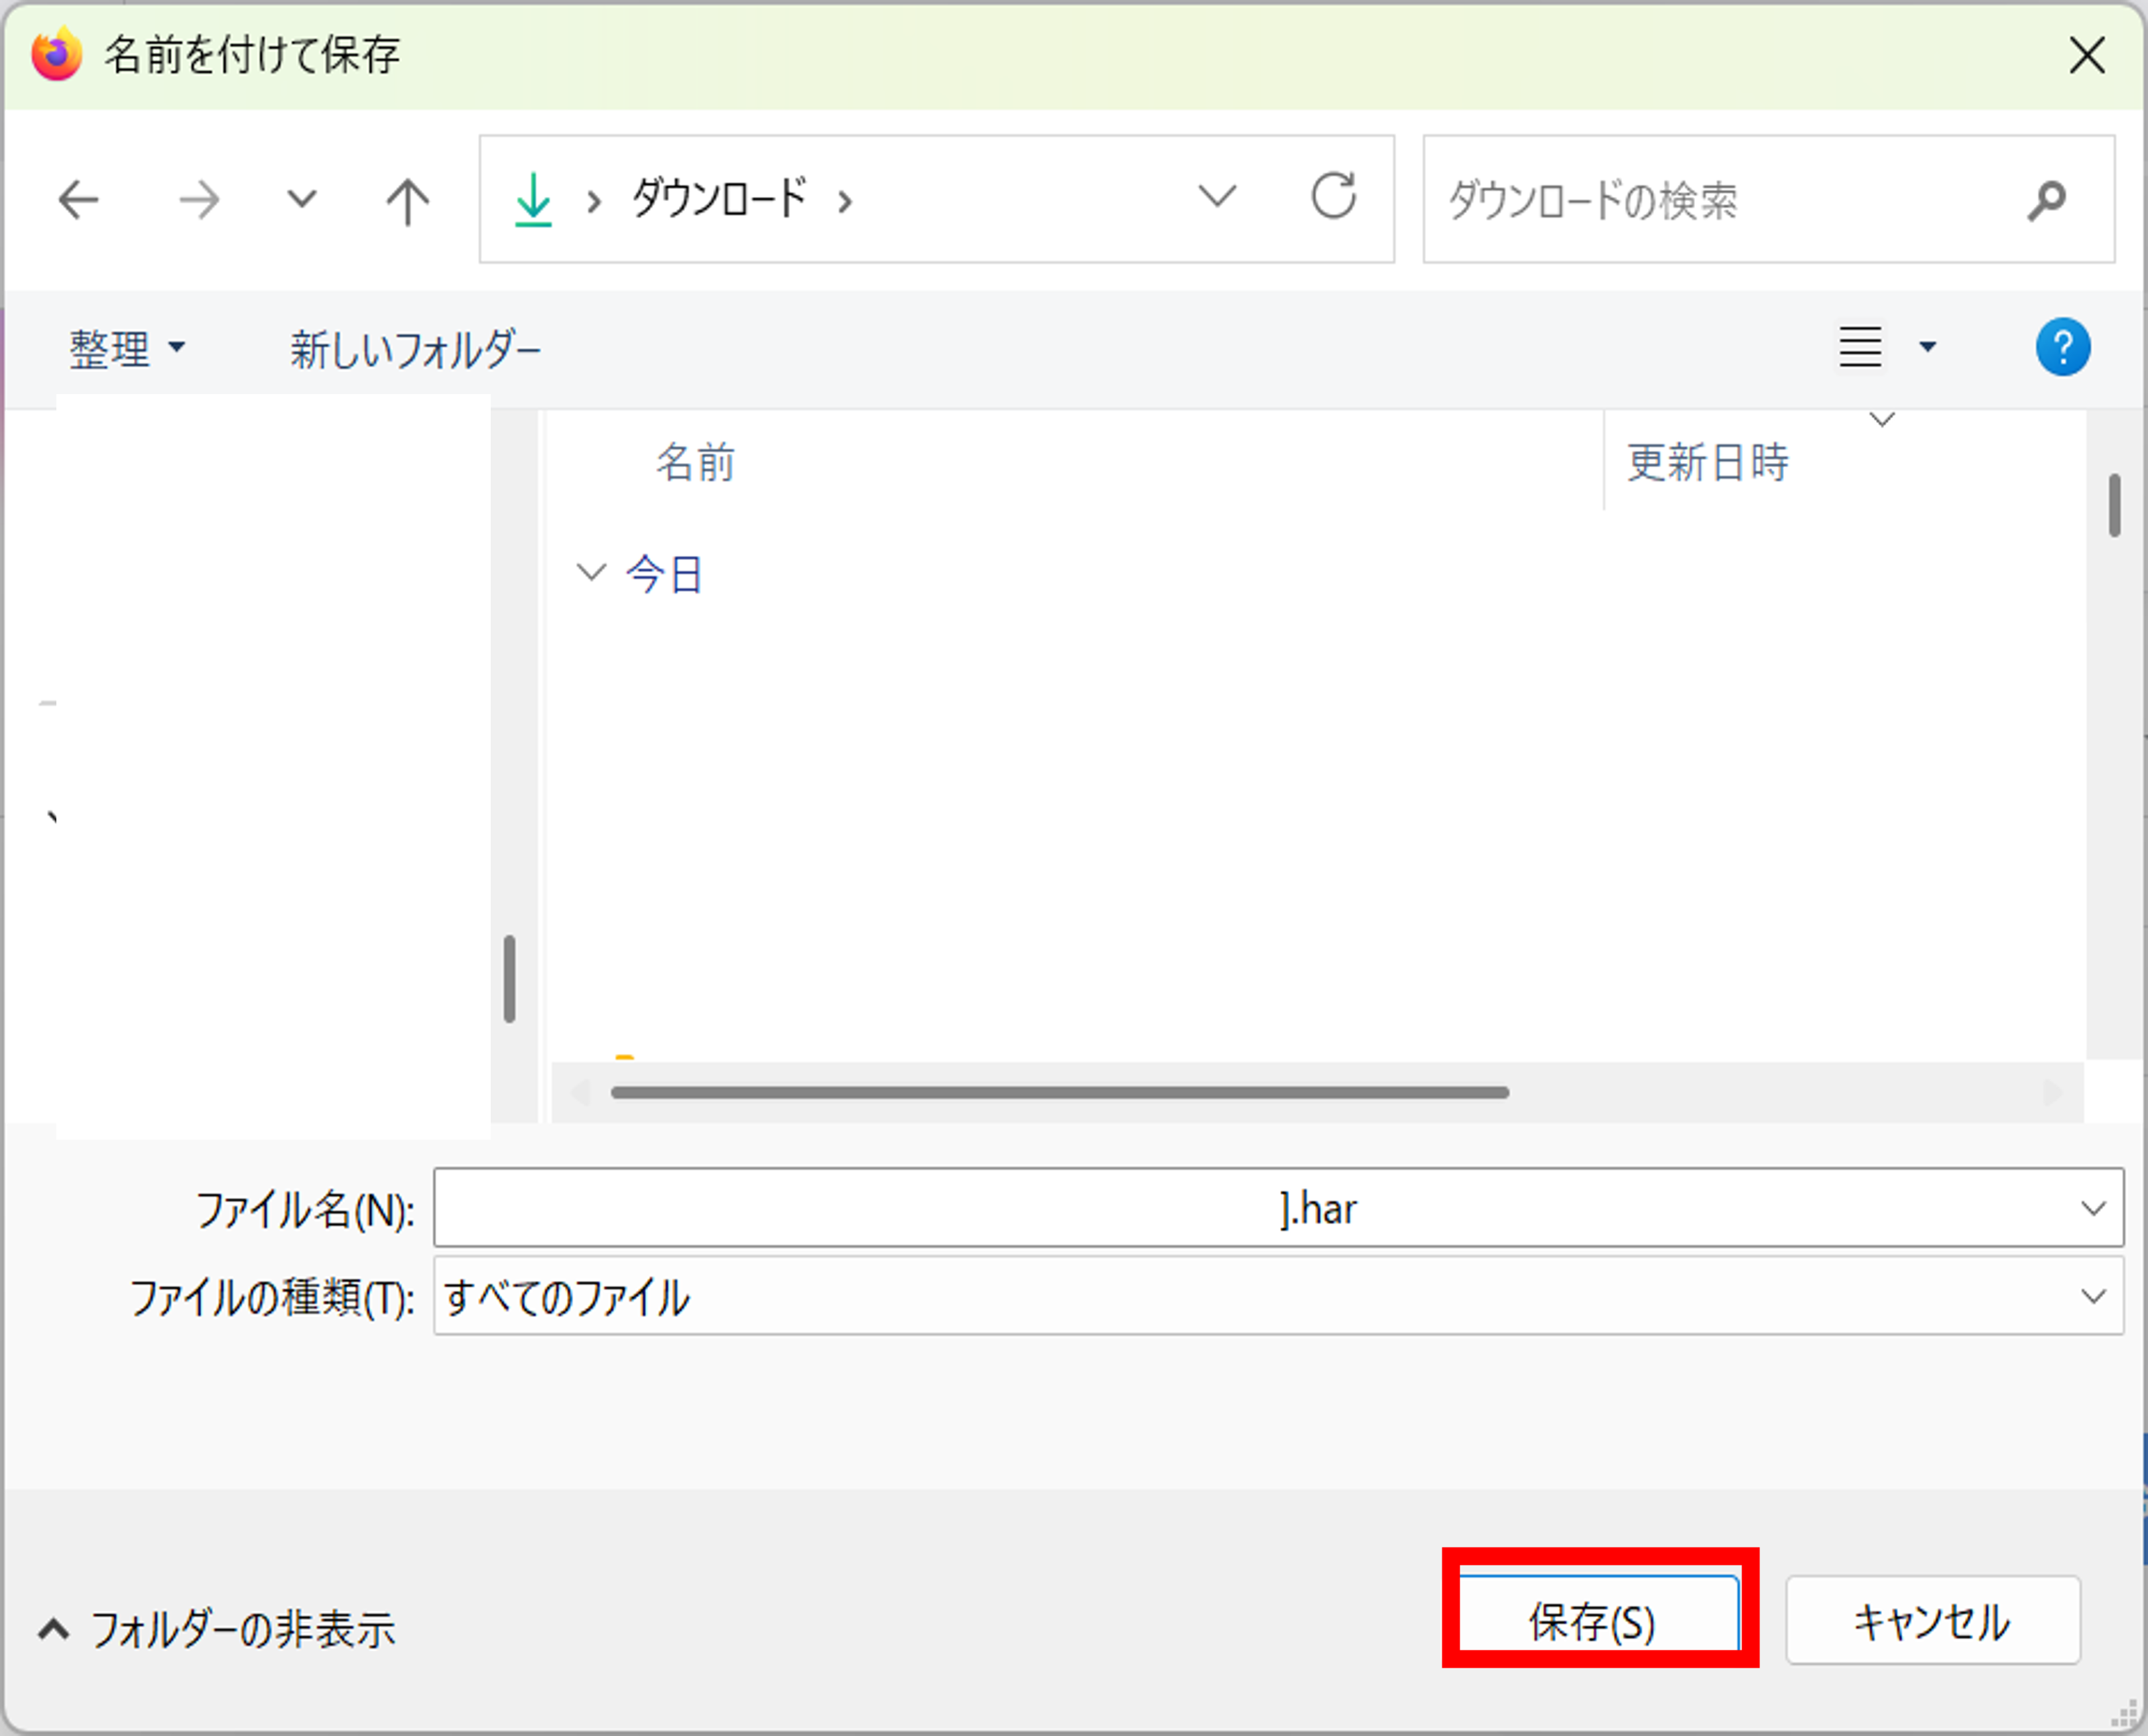Close the 名前を付けて保存 dialog

point(2087,55)
